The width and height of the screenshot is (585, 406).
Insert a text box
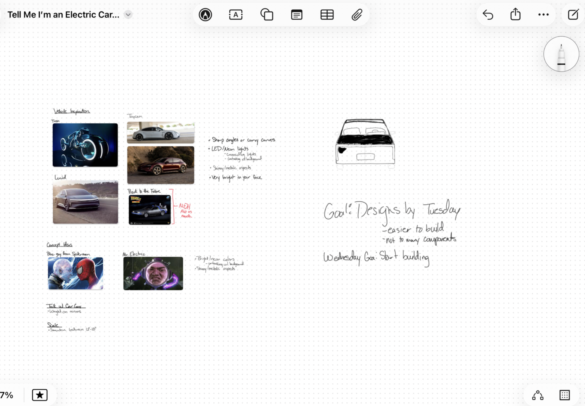(x=236, y=15)
